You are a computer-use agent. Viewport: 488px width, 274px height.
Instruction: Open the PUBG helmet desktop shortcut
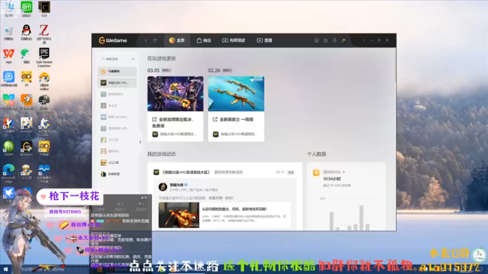point(44,104)
